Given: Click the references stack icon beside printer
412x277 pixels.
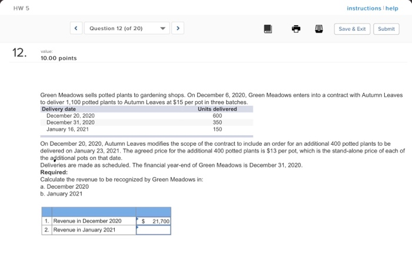Looking at the screenshot, I should [319, 29].
